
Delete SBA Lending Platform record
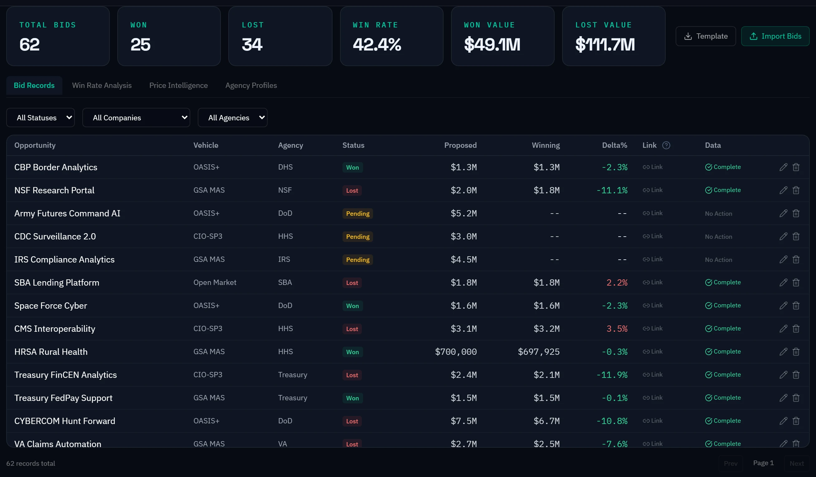(796, 282)
